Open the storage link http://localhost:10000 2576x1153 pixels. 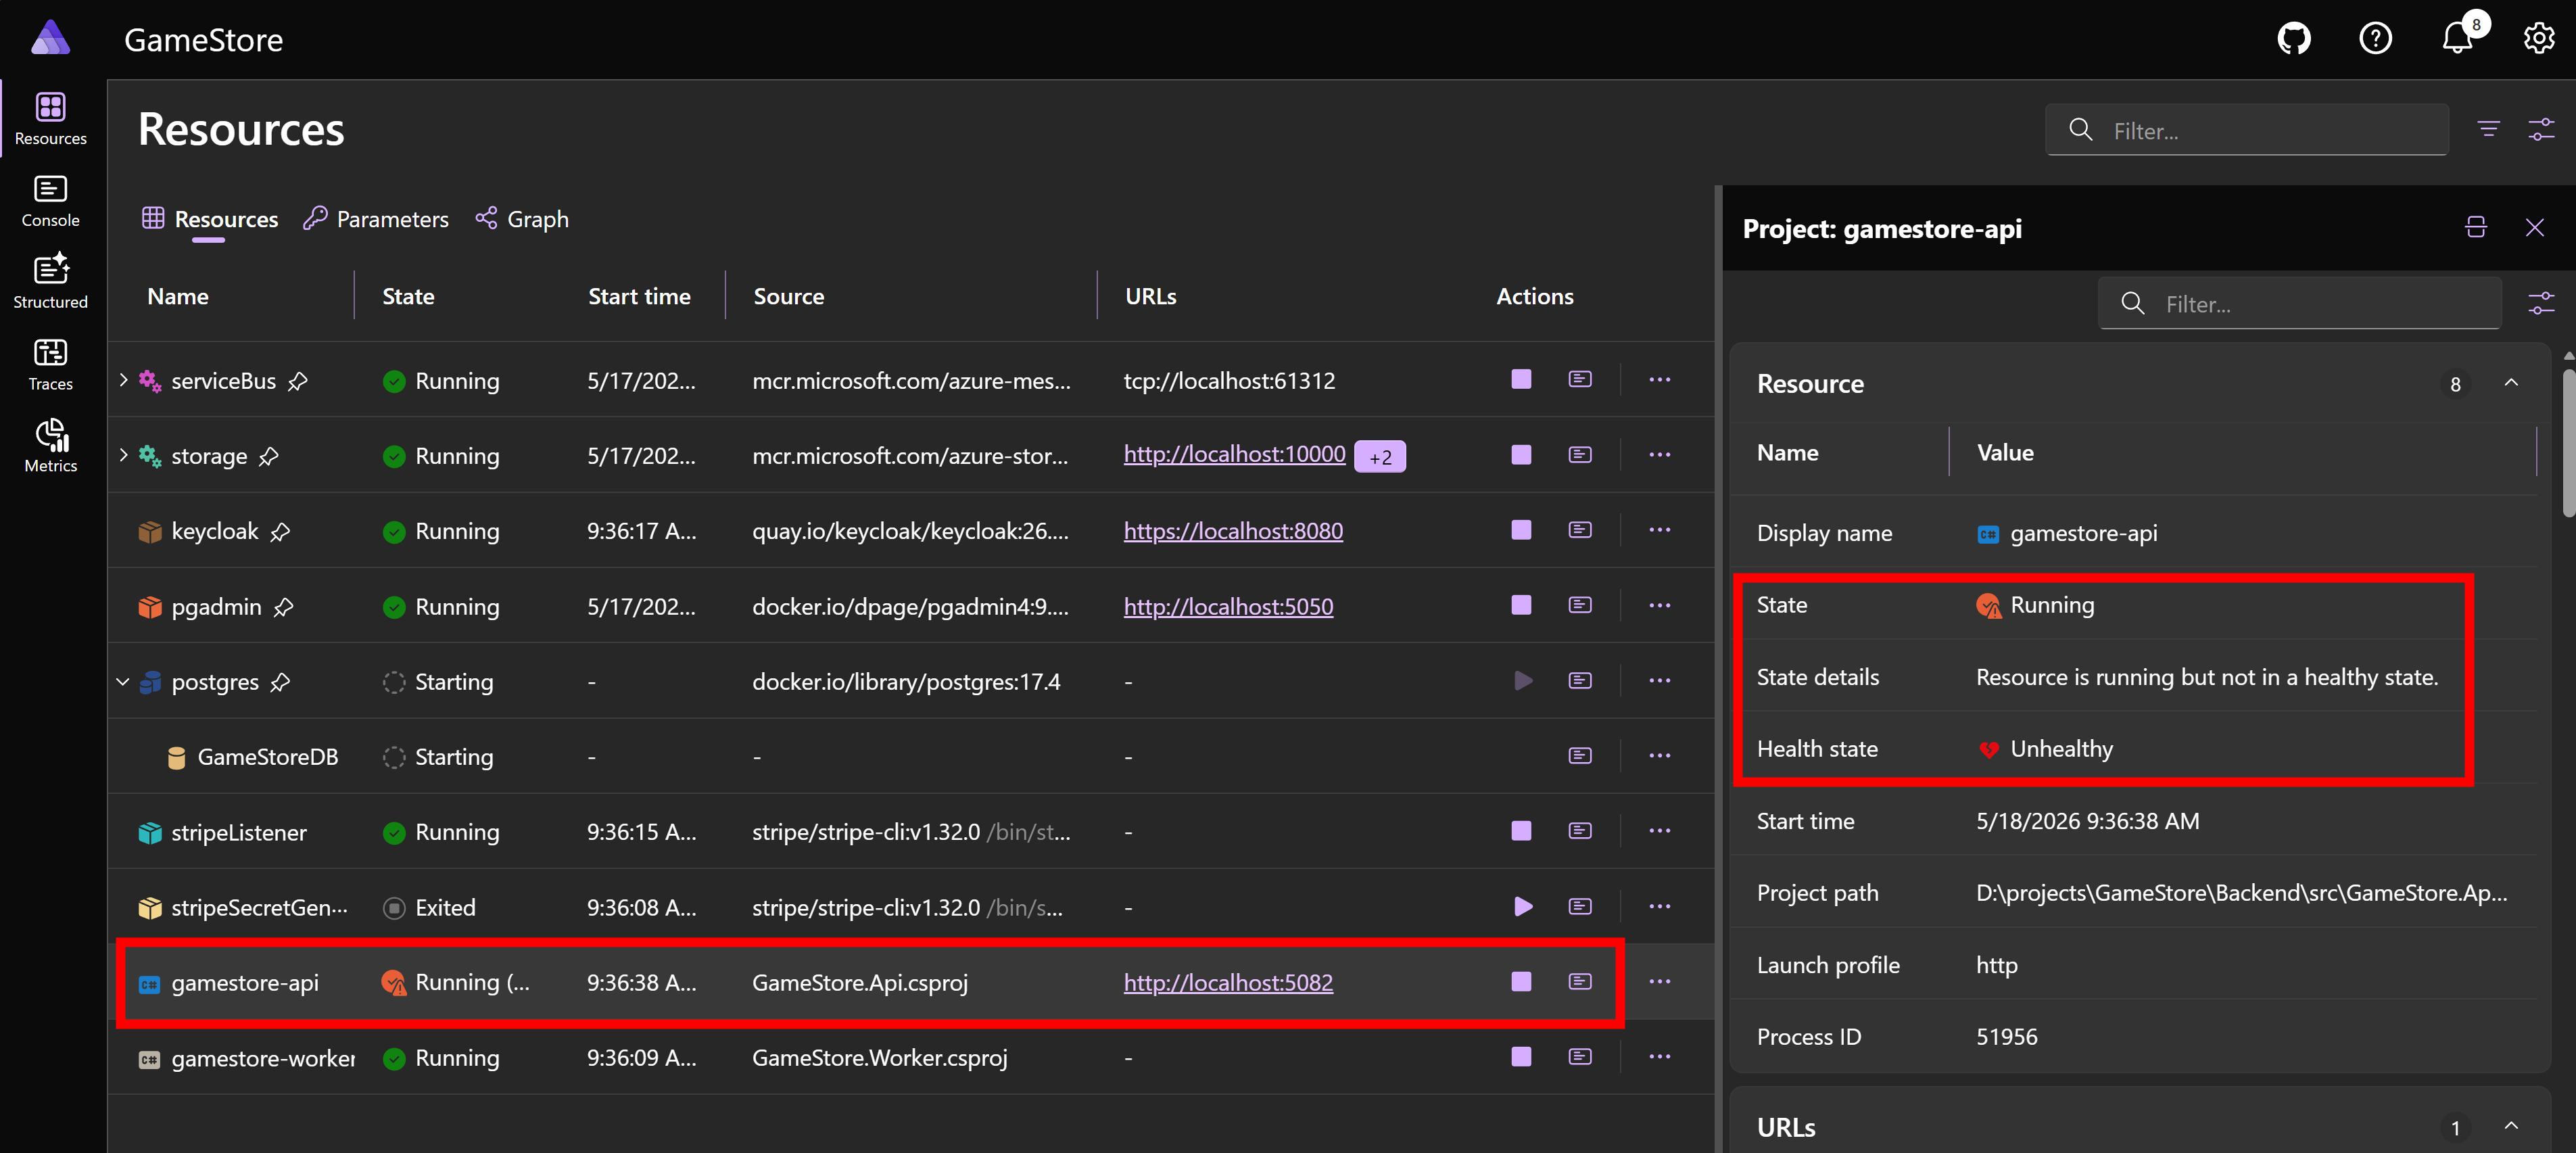(x=1234, y=454)
